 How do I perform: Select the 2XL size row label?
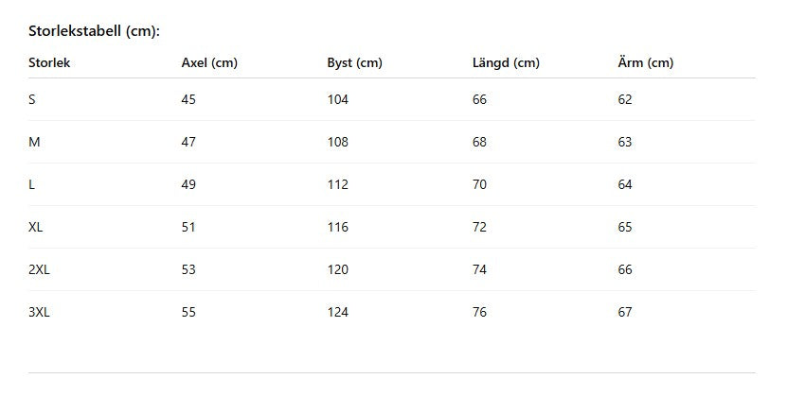click(39, 269)
